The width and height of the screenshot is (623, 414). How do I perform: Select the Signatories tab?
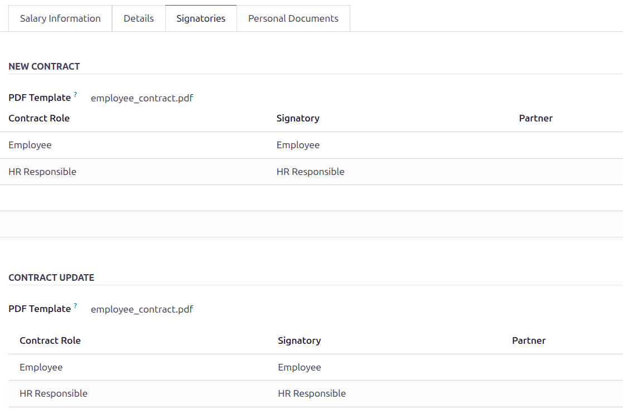coord(201,18)
